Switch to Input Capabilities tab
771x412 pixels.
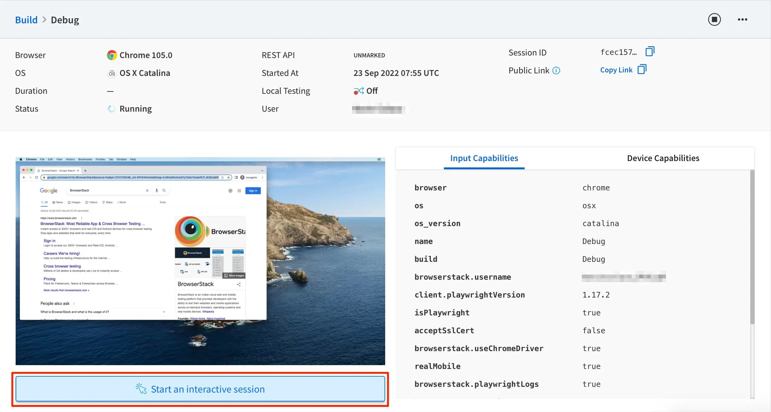click(484, 158)
